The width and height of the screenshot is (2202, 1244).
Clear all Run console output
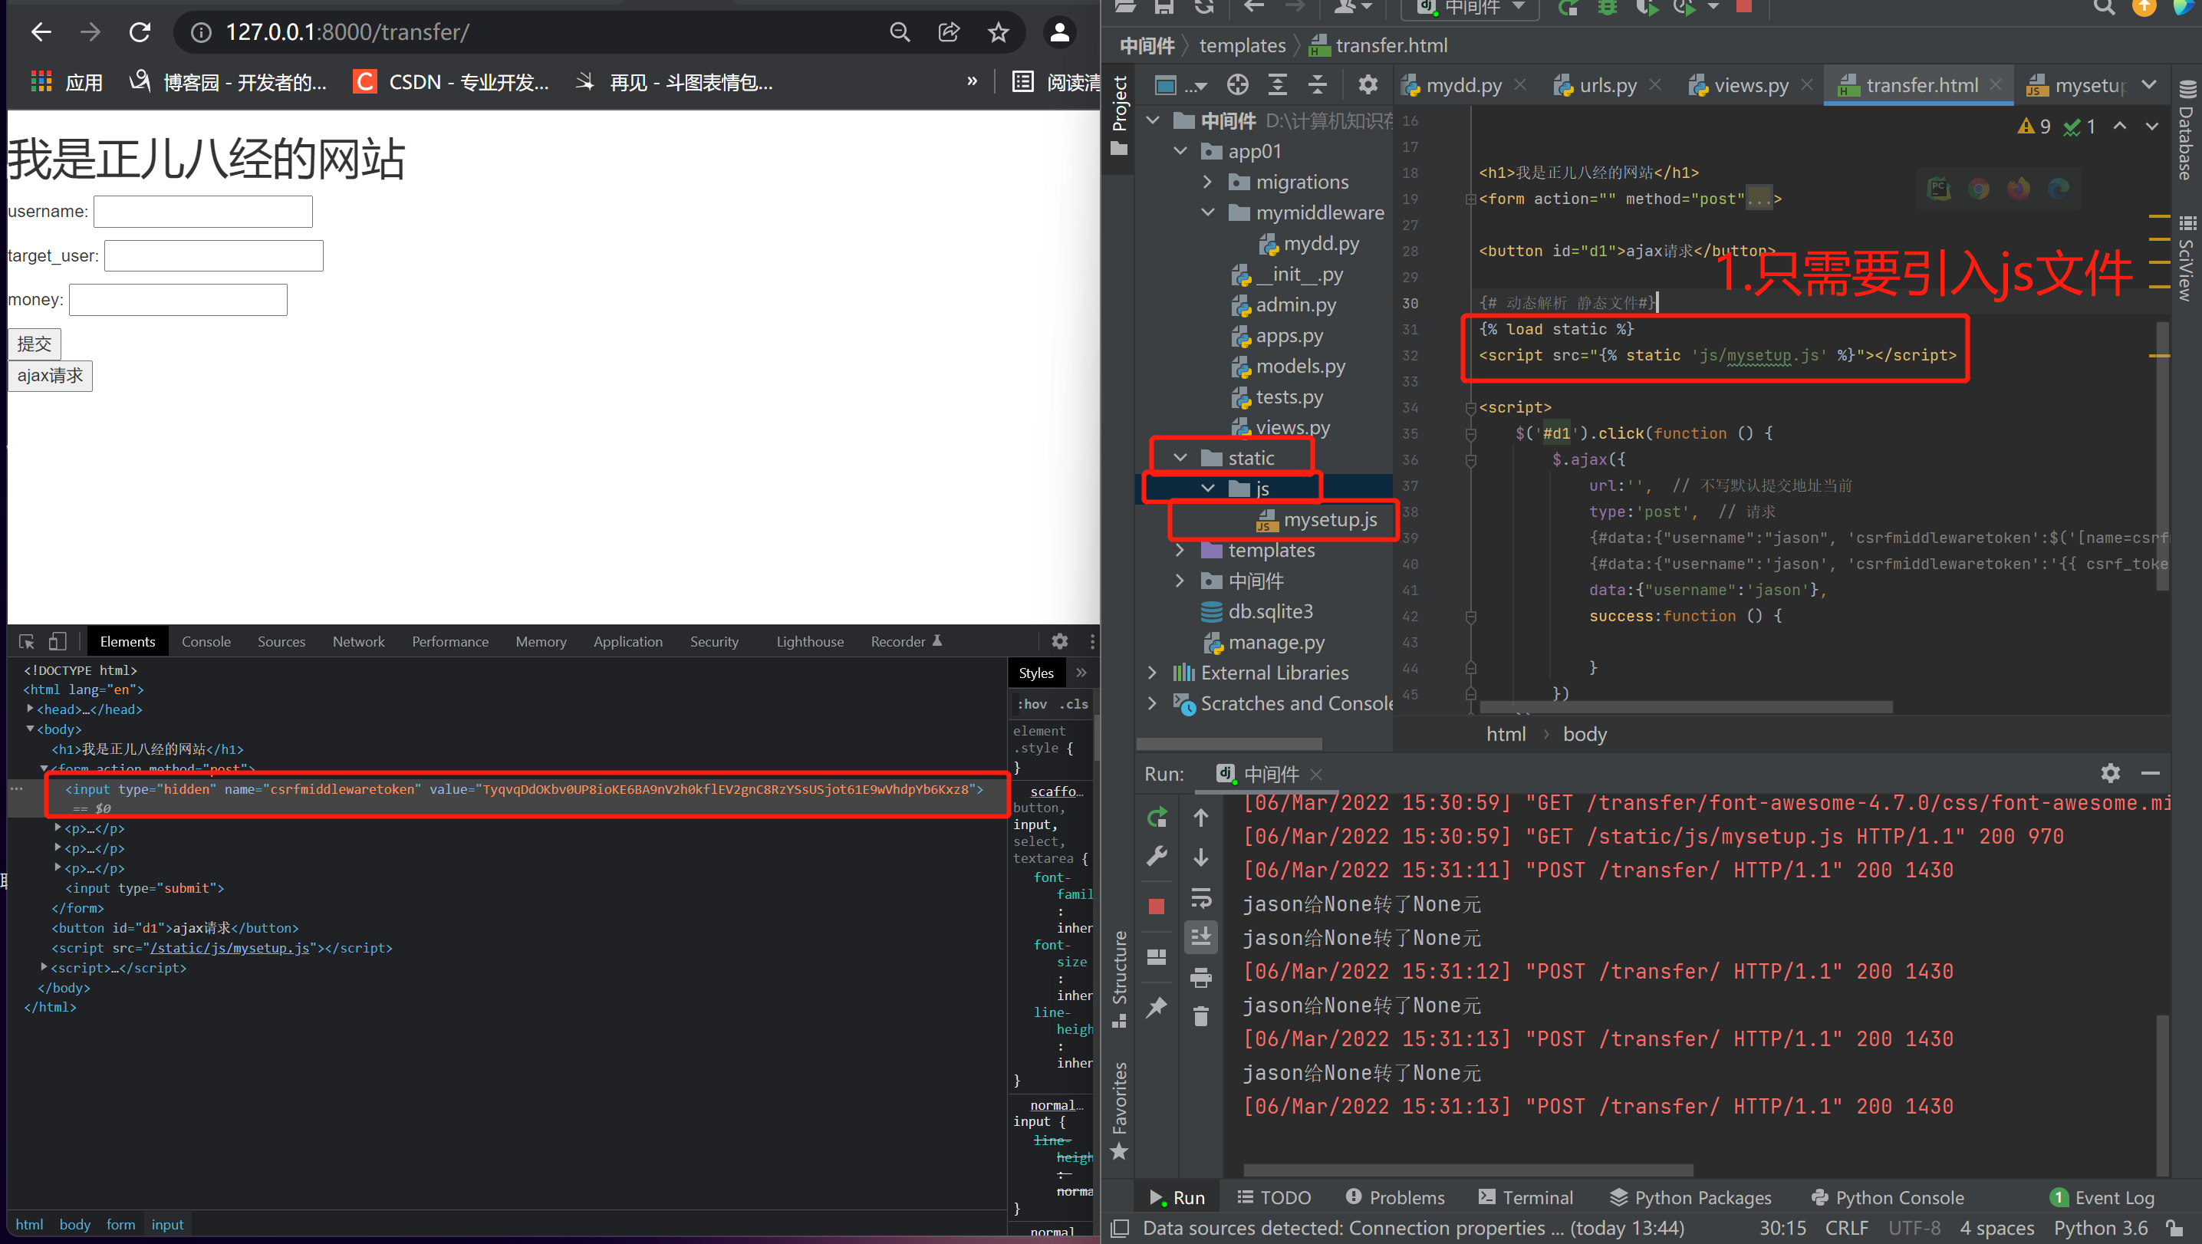pyautogui.click(x=1201, y=1015)
